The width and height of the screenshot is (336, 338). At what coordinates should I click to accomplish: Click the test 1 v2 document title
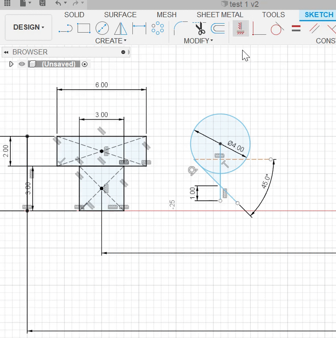[x=244, y=4]
